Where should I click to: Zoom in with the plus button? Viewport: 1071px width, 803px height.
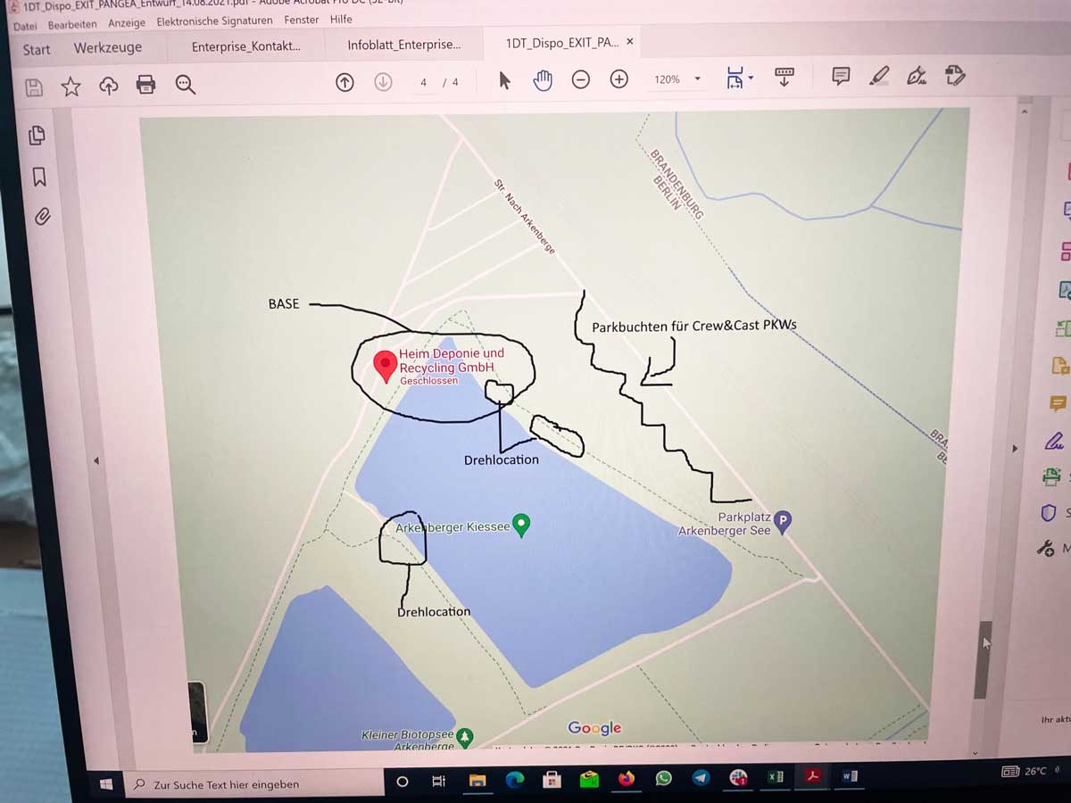point(619,79)
